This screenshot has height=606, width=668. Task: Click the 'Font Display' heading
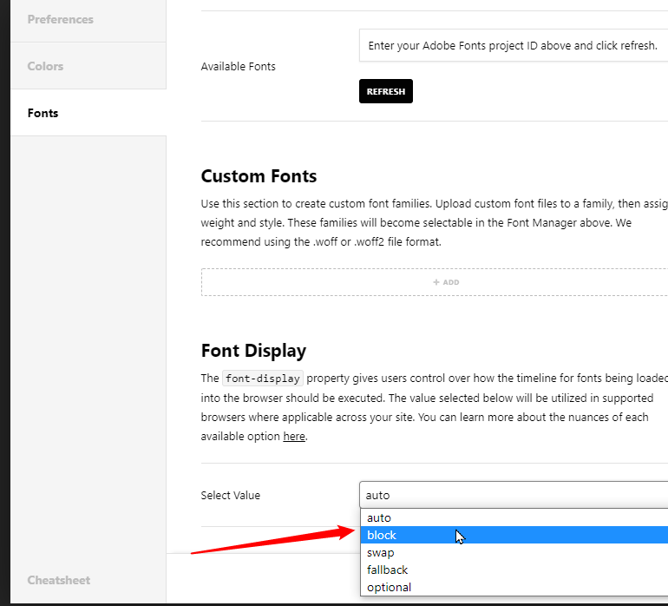point(253,351)
